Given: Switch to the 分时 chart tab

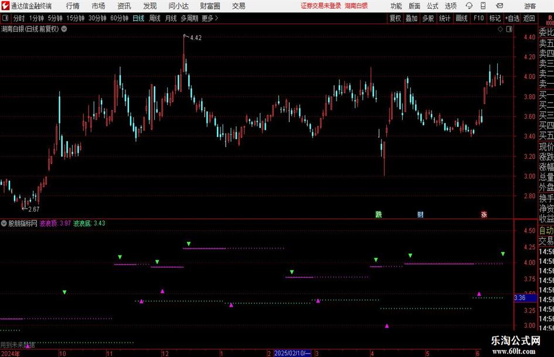Looking at the screenshot, I should (x=19, y=18).
